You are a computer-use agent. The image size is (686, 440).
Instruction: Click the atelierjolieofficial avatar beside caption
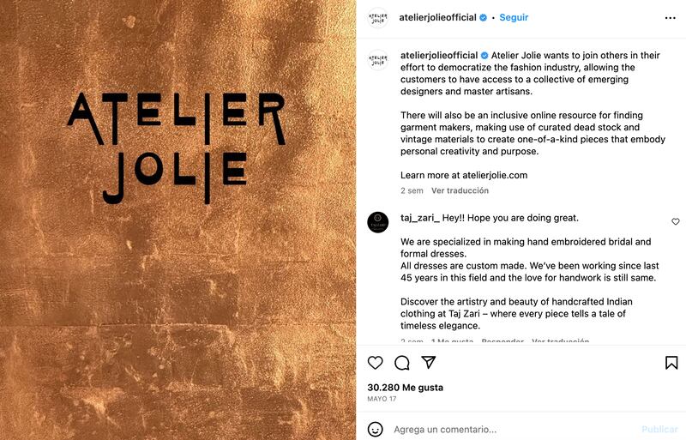377,60
